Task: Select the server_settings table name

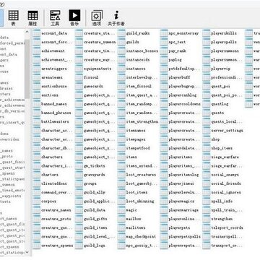Action: [227, 131]
